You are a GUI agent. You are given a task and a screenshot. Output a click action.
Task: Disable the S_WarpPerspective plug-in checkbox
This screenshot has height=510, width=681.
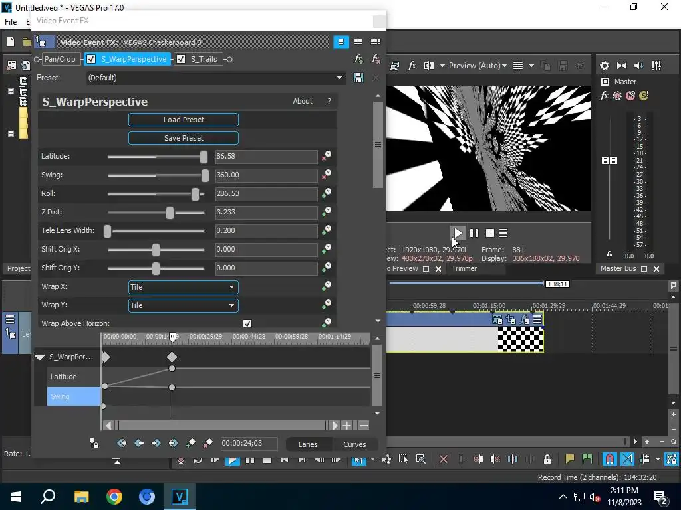coord(91,59)
